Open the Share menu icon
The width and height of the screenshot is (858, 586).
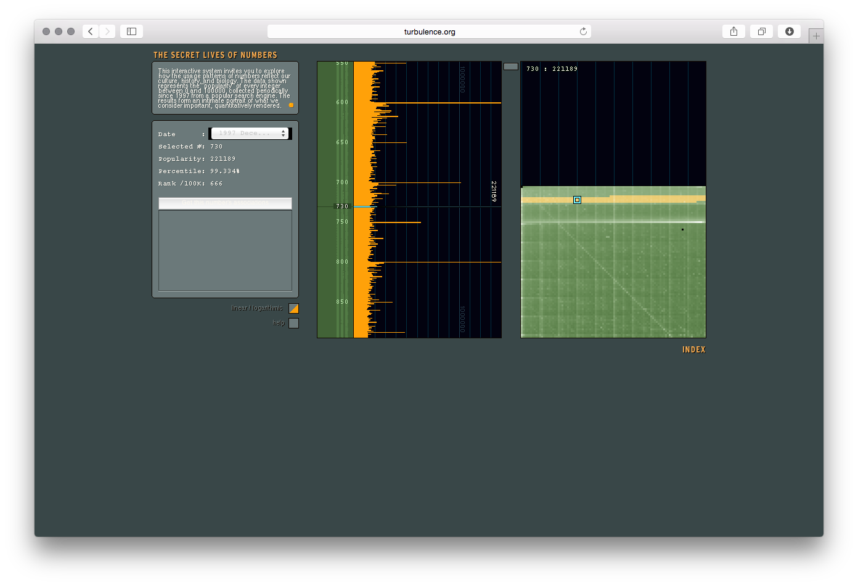(x=733, y=31)
